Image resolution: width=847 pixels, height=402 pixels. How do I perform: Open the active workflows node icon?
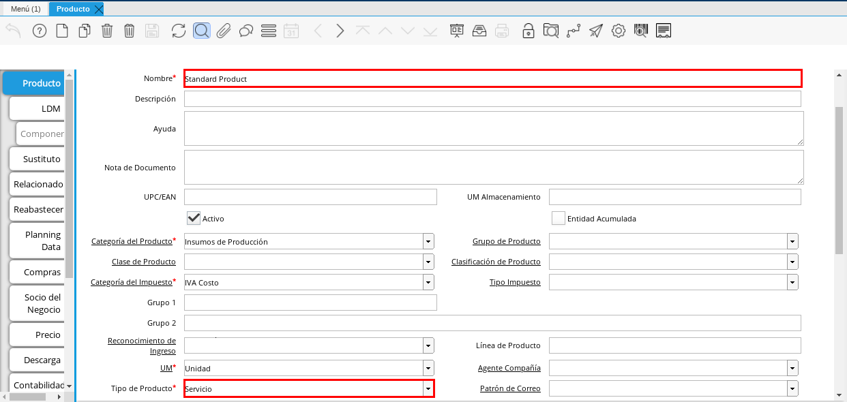574,31
